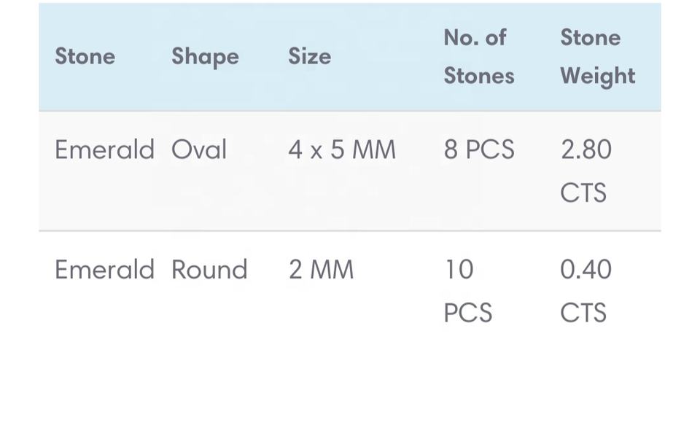Select Emerald in the Oval row

104,150
